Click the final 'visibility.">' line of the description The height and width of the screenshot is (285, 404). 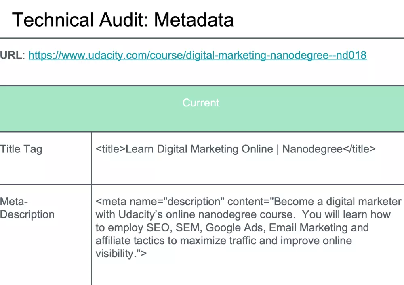pos(121,254)
